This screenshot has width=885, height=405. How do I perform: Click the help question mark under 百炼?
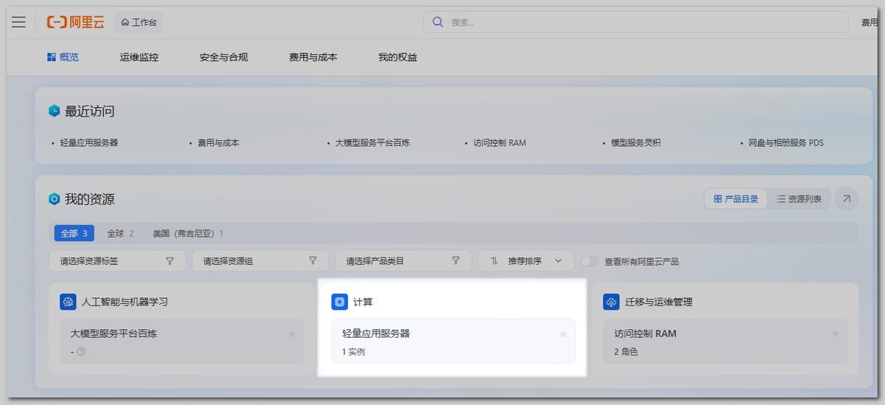[81, 351]
